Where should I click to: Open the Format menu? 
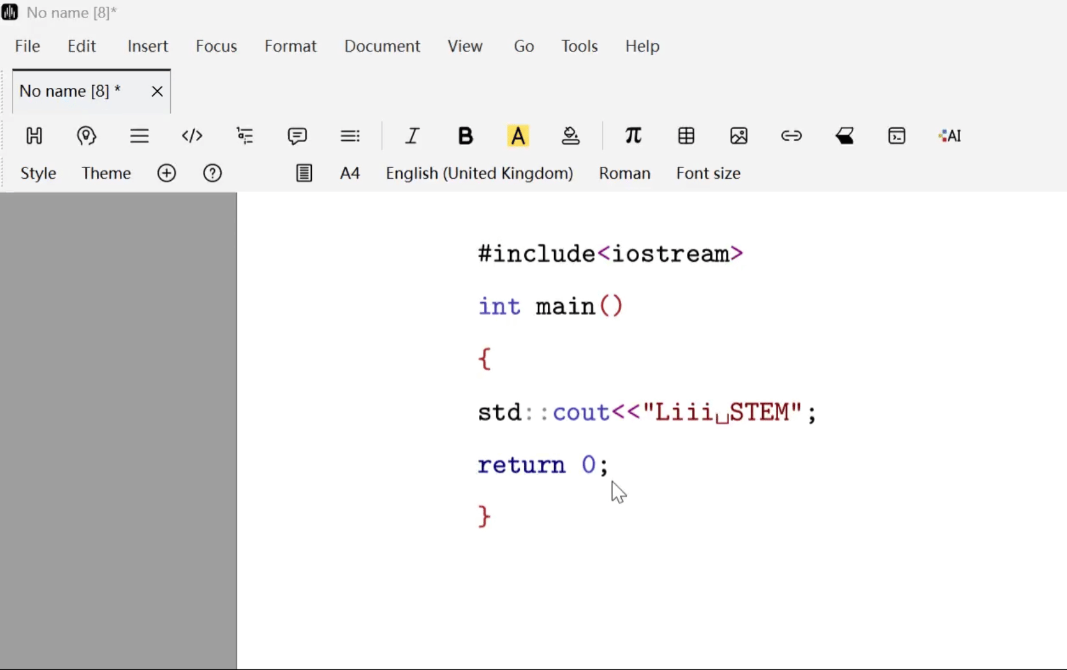290,46
